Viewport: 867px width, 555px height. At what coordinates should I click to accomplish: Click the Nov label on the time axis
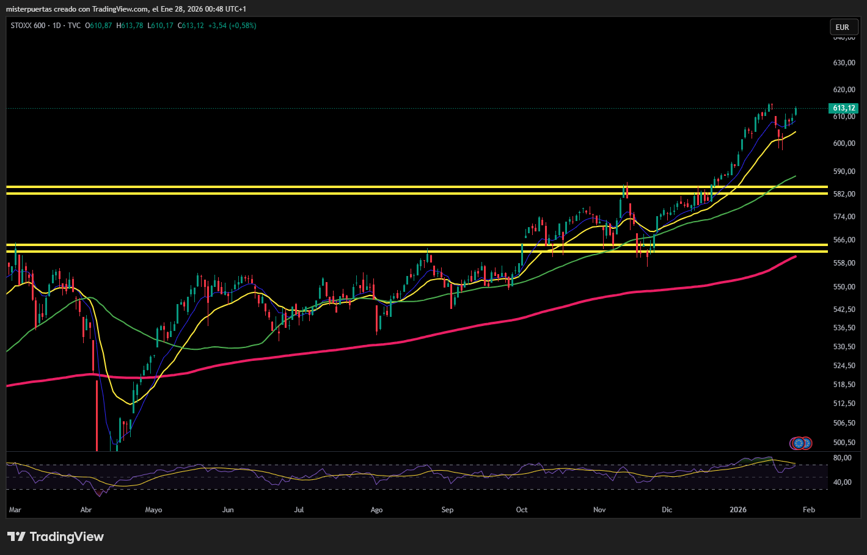coord(599,510)
